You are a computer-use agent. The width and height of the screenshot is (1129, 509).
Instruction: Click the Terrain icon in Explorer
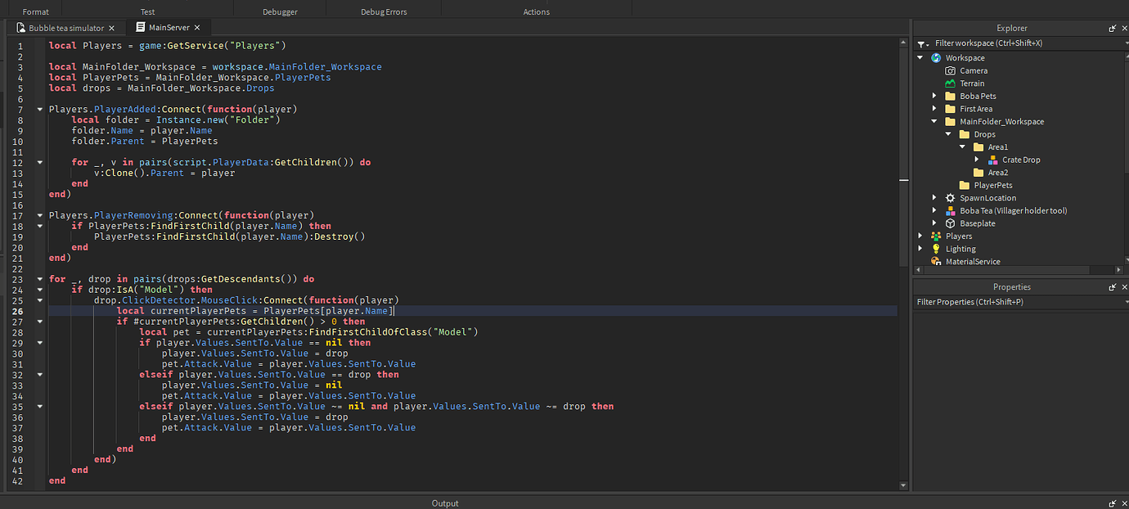coord(950,83)
